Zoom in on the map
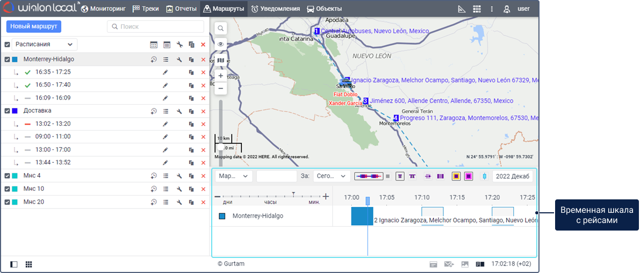 tap(221, 76)
